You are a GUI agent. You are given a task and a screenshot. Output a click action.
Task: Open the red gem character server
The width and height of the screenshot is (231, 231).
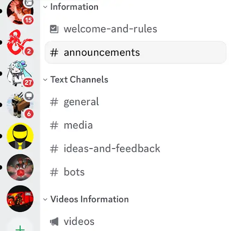pos(20,167)
